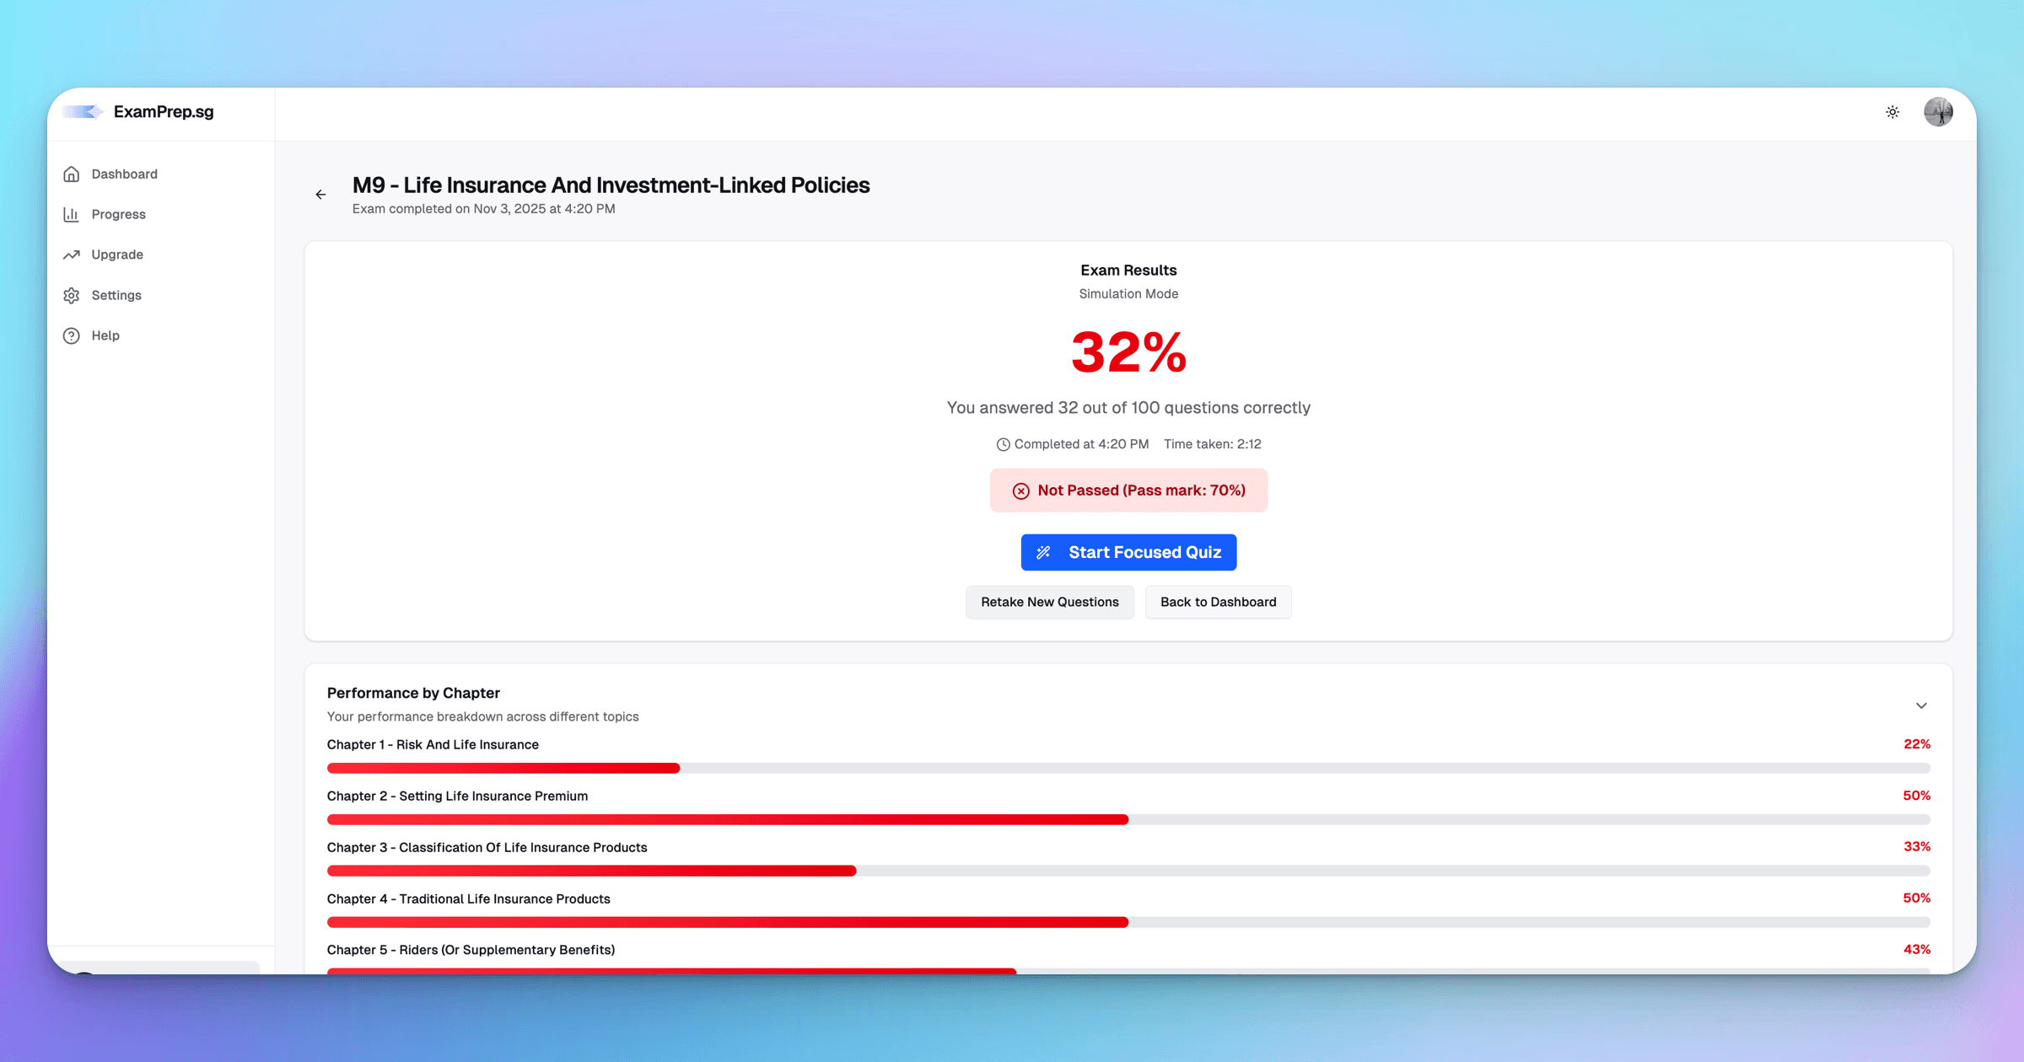
Task: Click the Upgrade trending-arrow icon
Action: coord(72,255)
